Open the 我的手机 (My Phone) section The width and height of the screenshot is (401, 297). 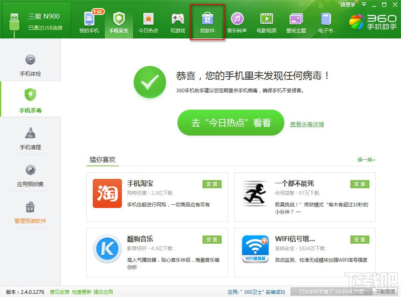click(x=89, y=23)
